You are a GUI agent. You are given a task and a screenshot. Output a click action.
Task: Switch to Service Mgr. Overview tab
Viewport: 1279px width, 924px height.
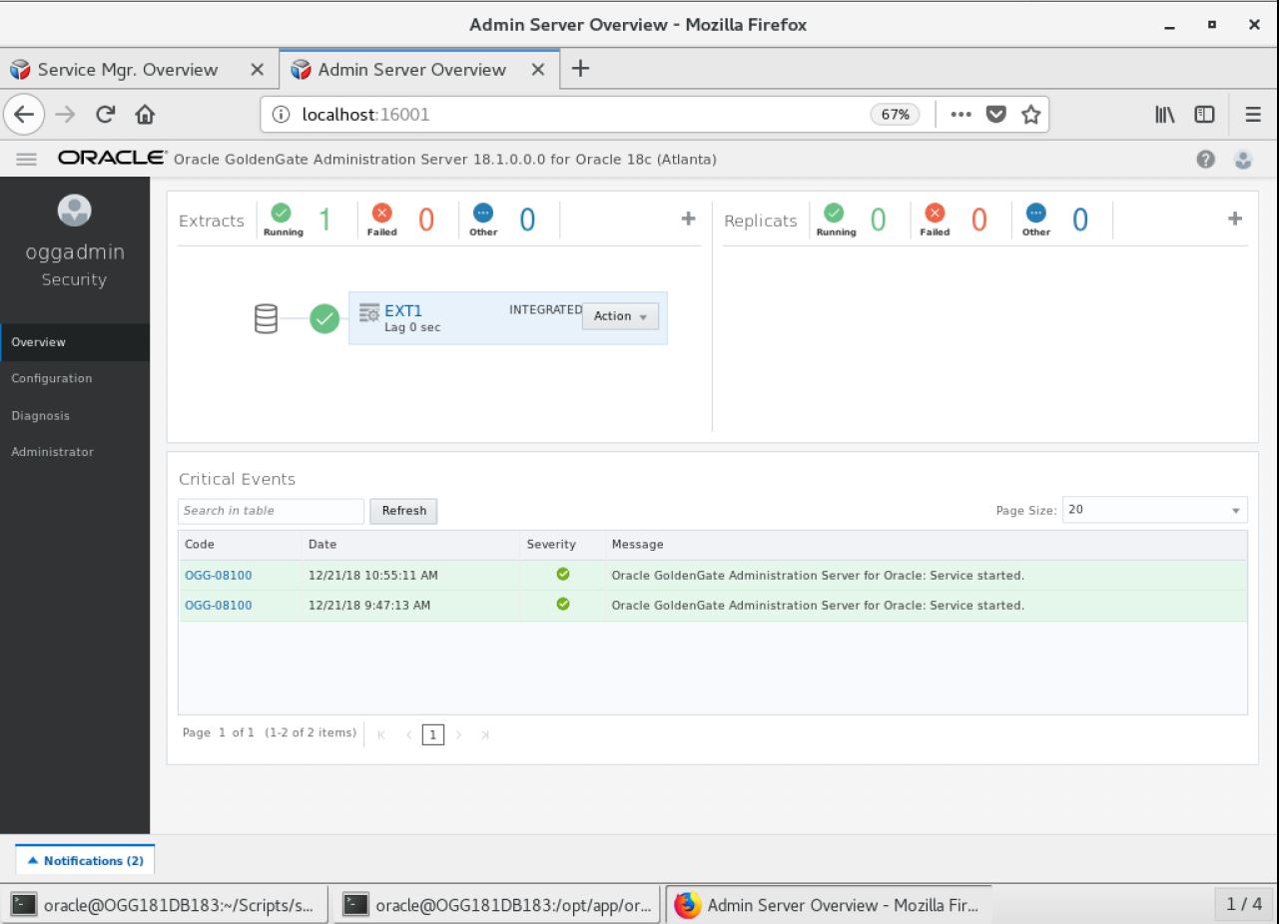tap(126, 70)
